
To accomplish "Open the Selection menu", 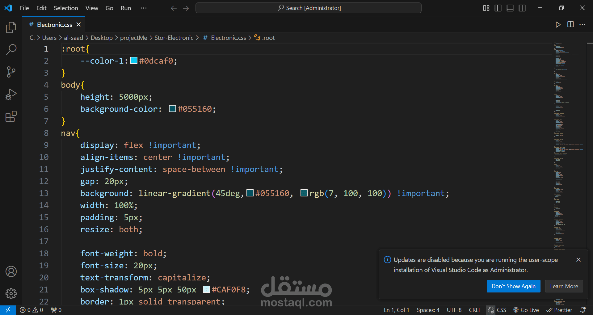I will pos(66,8).
